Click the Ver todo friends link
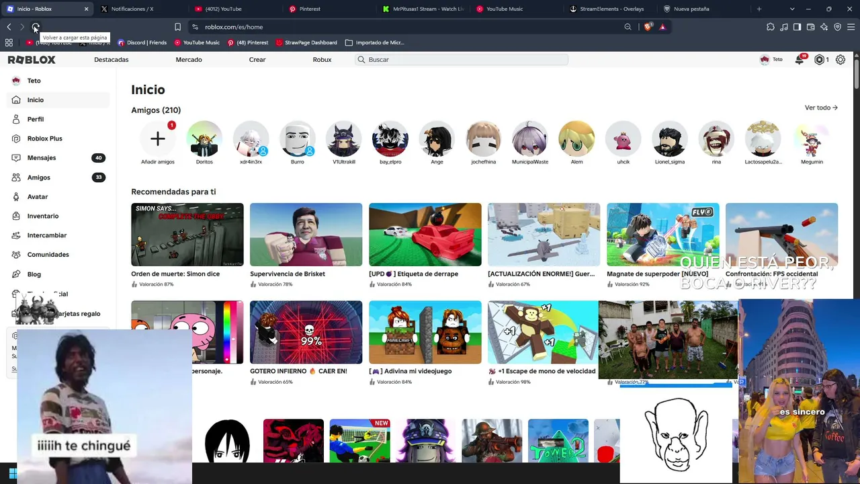This screenshot has width=860, height=484. click(x=821, y=108)
